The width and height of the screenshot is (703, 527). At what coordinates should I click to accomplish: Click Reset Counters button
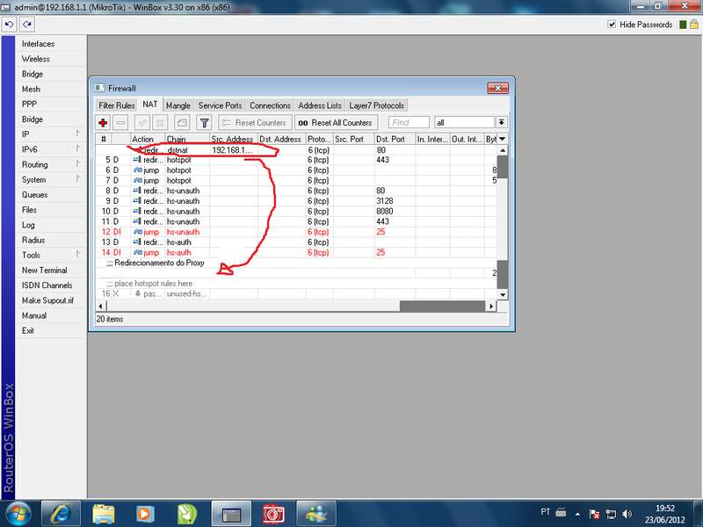click(x=255, y=122)
